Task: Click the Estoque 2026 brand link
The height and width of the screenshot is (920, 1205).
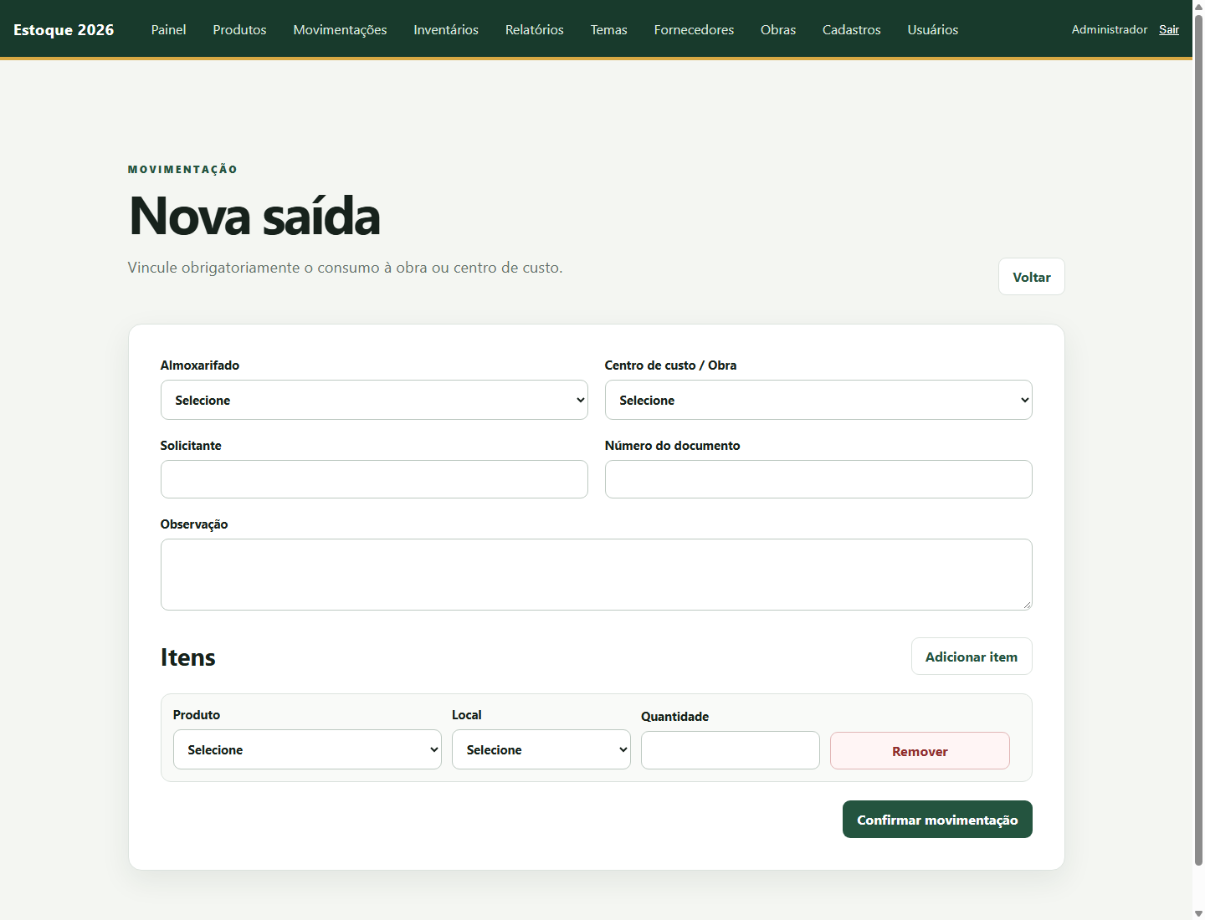Action: point(64,29)
